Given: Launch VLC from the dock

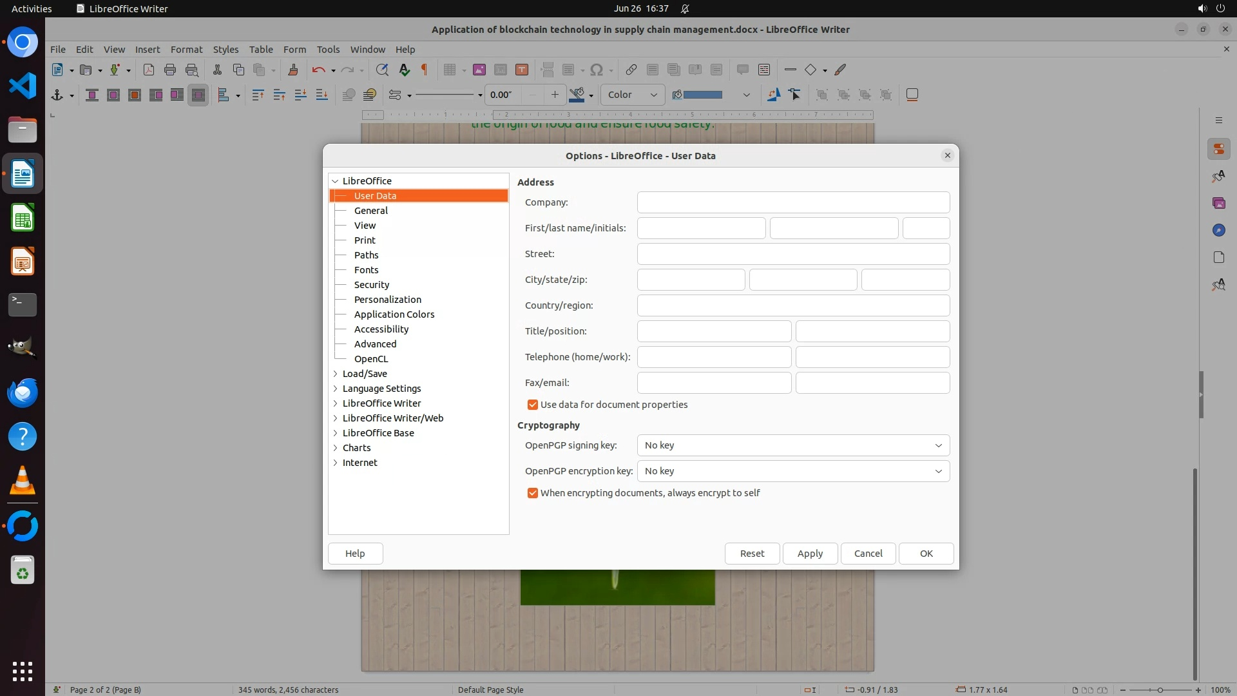Looking at the screenshot, I should 23,481.
